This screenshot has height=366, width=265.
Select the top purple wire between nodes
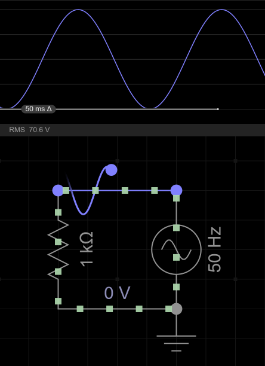click(117, 190)
